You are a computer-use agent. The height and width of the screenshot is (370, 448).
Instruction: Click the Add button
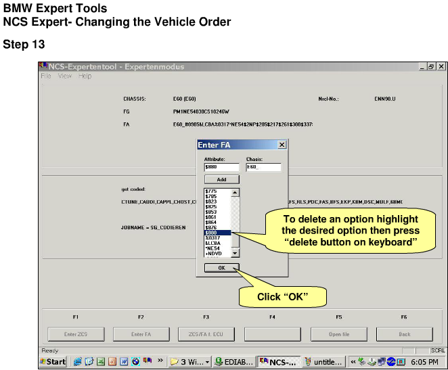pyautogui.click(x=222, y=179)
